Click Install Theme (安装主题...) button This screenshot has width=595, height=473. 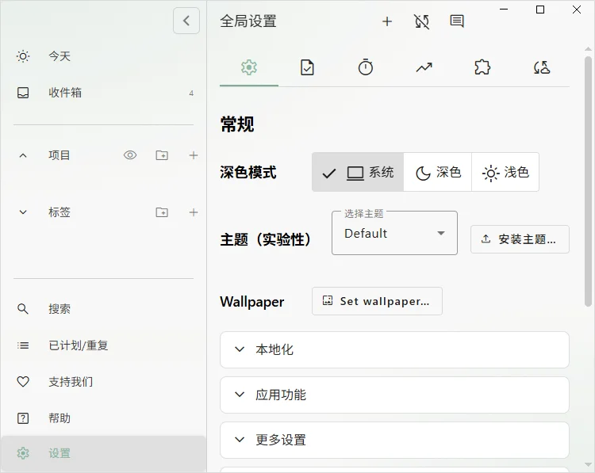click(x=520, y=239)
